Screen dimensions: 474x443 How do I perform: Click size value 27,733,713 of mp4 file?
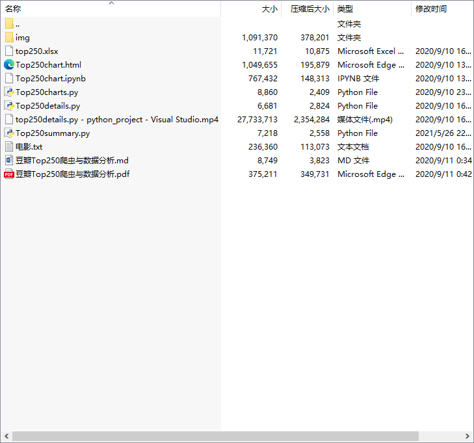pos(257,120)
